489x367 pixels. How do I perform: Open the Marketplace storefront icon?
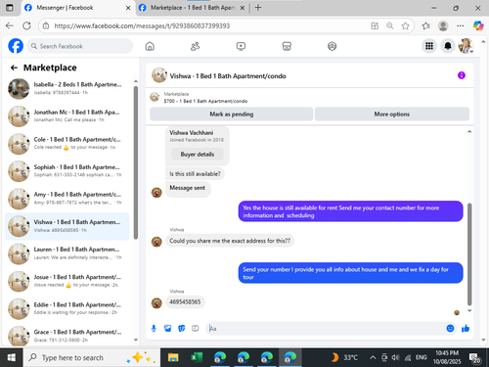pyautogui.click(x=287, y=46)
